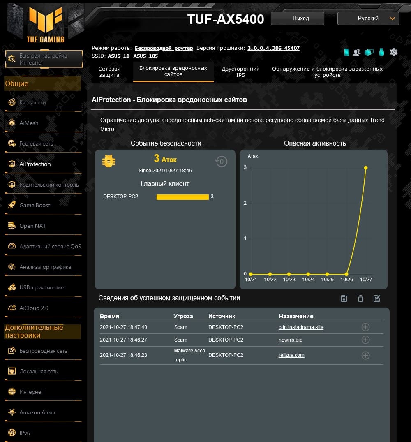Click the AiMesh sidebar icon
The height and width of the screenshot is (442, 411).
click(12, 123)
